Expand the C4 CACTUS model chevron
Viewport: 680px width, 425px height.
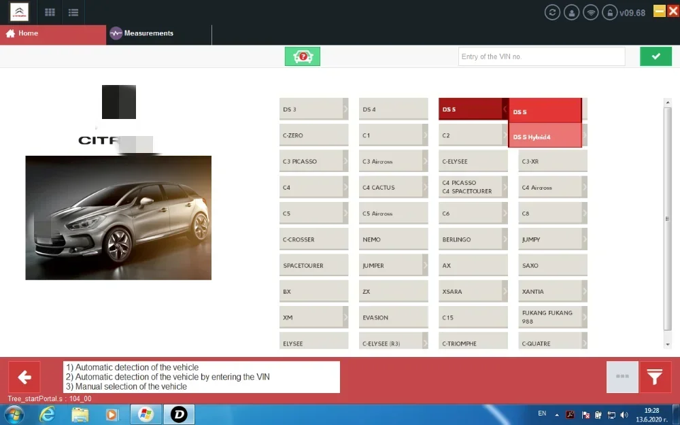pos(425,188)
